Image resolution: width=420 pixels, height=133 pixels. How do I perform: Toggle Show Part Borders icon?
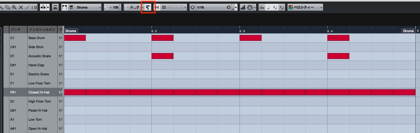[x=64, y=7]
